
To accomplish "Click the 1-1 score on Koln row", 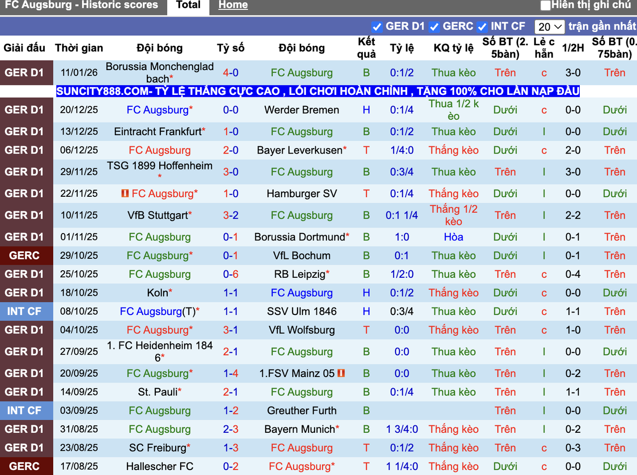I will (x=230, y=293).
